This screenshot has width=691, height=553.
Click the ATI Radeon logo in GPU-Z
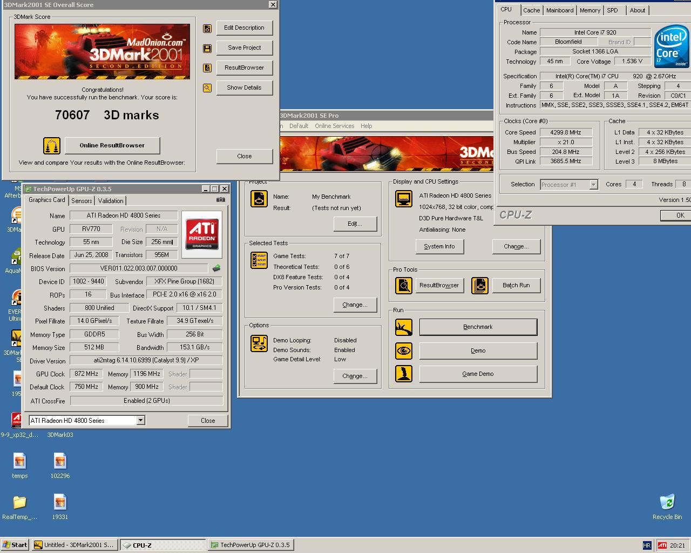pyautogui.click(x=202, y=234)
